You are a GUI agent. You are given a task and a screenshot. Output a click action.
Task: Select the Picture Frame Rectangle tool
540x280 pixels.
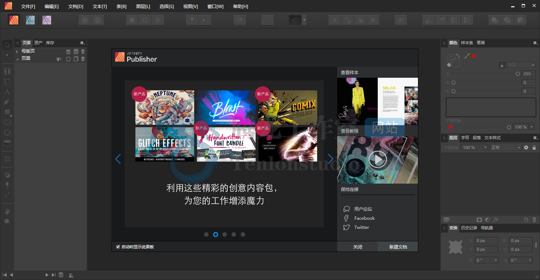tap(7, 122)
